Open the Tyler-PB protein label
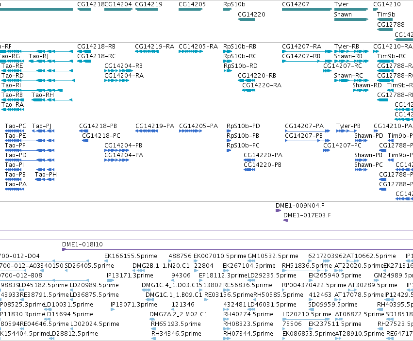This screenshot has width=413, height=341. [348, 126]
